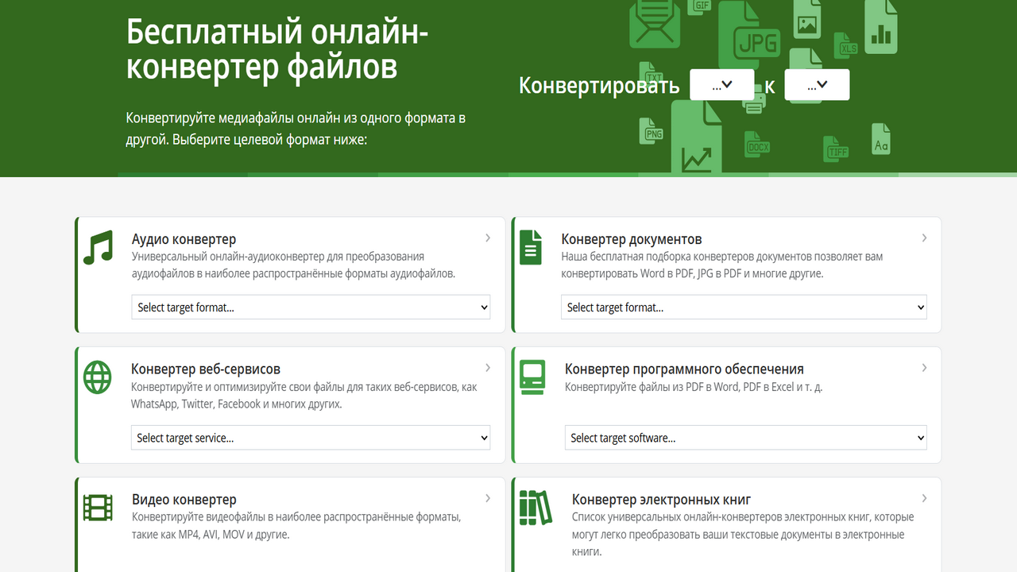Click the computer icon for software converter
Viewport: 1017px width, 572px height.
point(532,377)
